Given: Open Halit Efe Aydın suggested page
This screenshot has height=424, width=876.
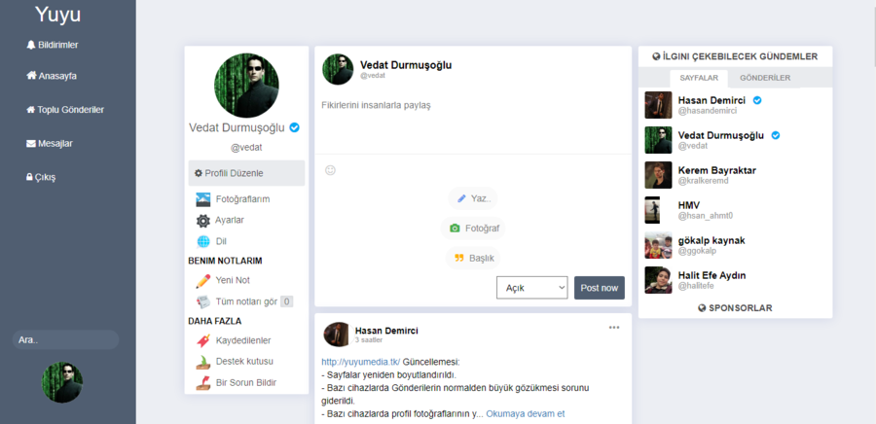Looking at the screenshot, I should click(x=712, y=275).
